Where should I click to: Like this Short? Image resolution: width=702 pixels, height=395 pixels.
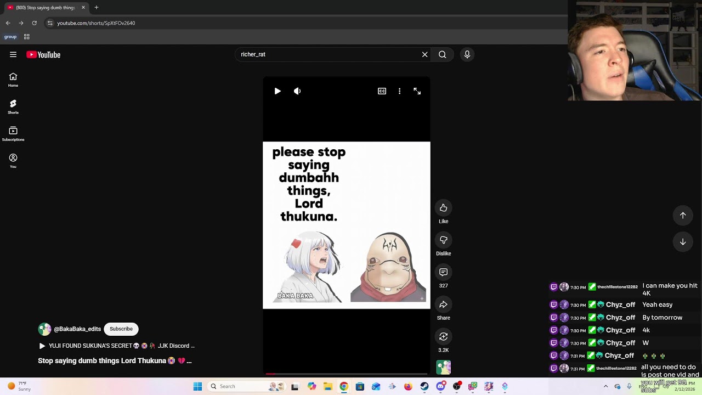click(x=444, y=208)
